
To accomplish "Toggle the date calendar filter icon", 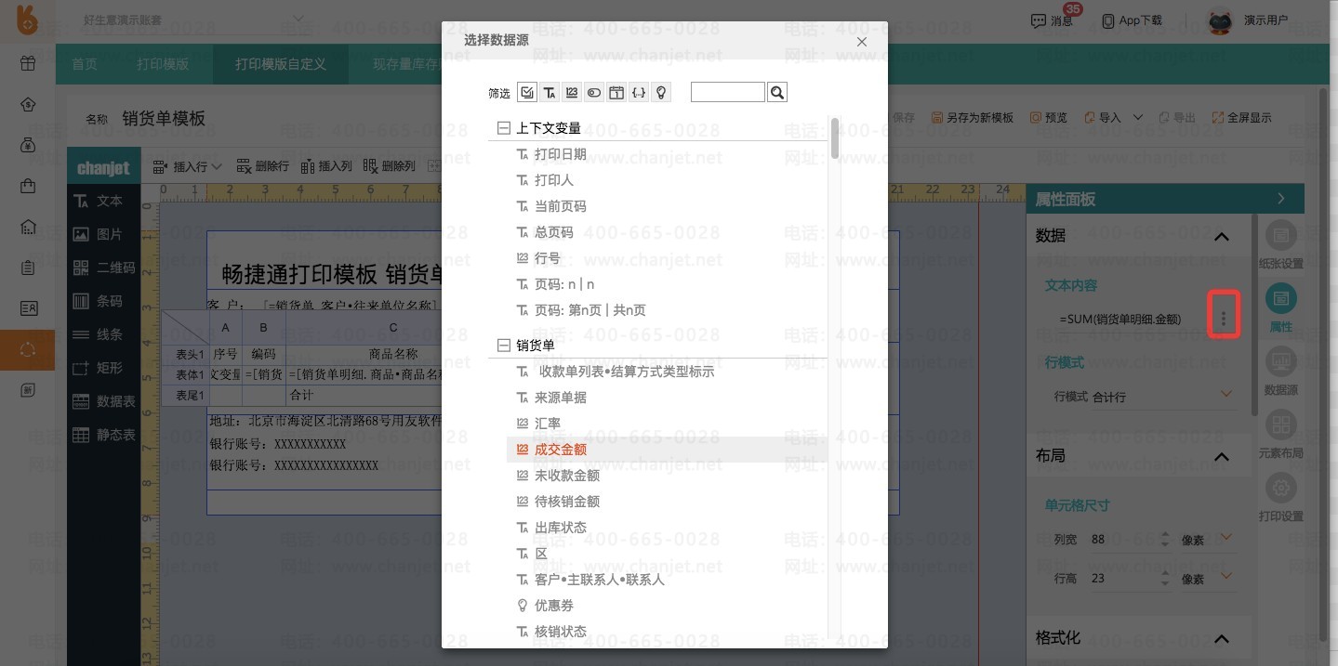I will [x=616, y=92].
